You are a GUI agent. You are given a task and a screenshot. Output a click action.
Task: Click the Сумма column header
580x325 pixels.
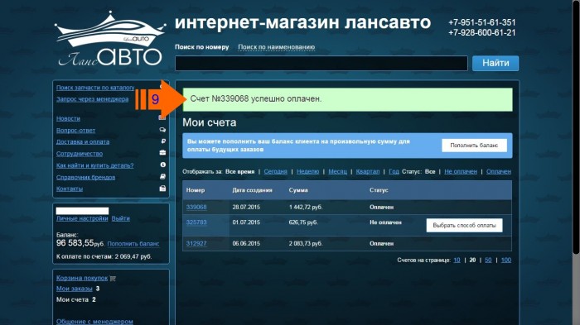298,190
